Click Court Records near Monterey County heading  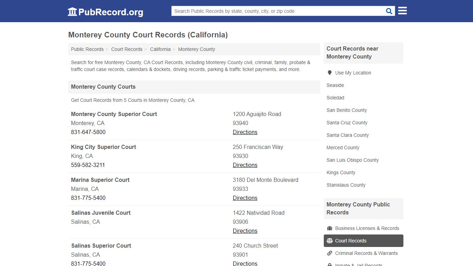pos(352,53)
